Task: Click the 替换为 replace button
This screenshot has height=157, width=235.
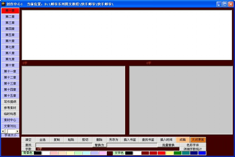Action: 99,145
